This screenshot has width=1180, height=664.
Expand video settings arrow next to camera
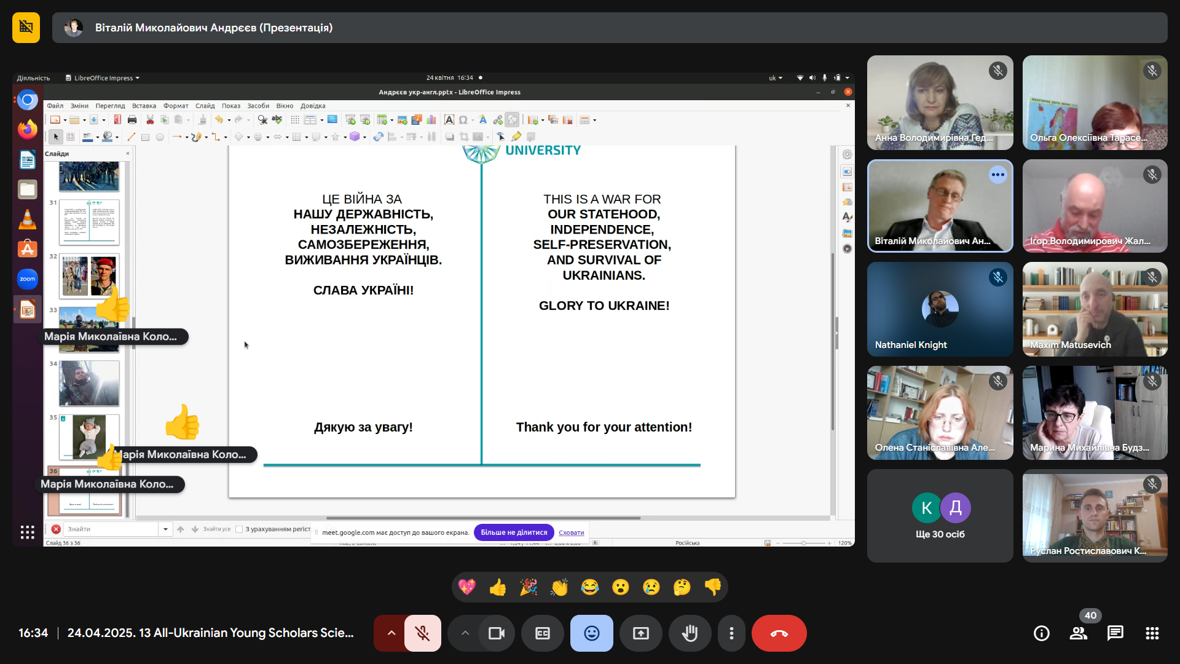coord(465,633)
